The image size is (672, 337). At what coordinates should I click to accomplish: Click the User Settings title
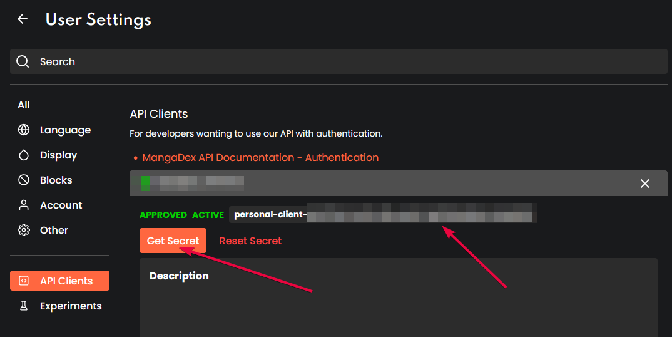(98, 19)
